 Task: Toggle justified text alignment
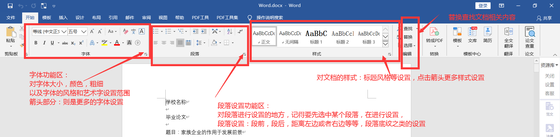coord(180,43)
